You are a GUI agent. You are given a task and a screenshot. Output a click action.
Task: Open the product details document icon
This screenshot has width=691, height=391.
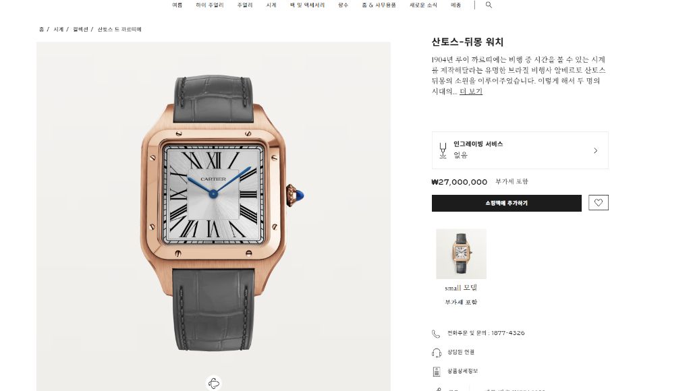pos(437,371)
